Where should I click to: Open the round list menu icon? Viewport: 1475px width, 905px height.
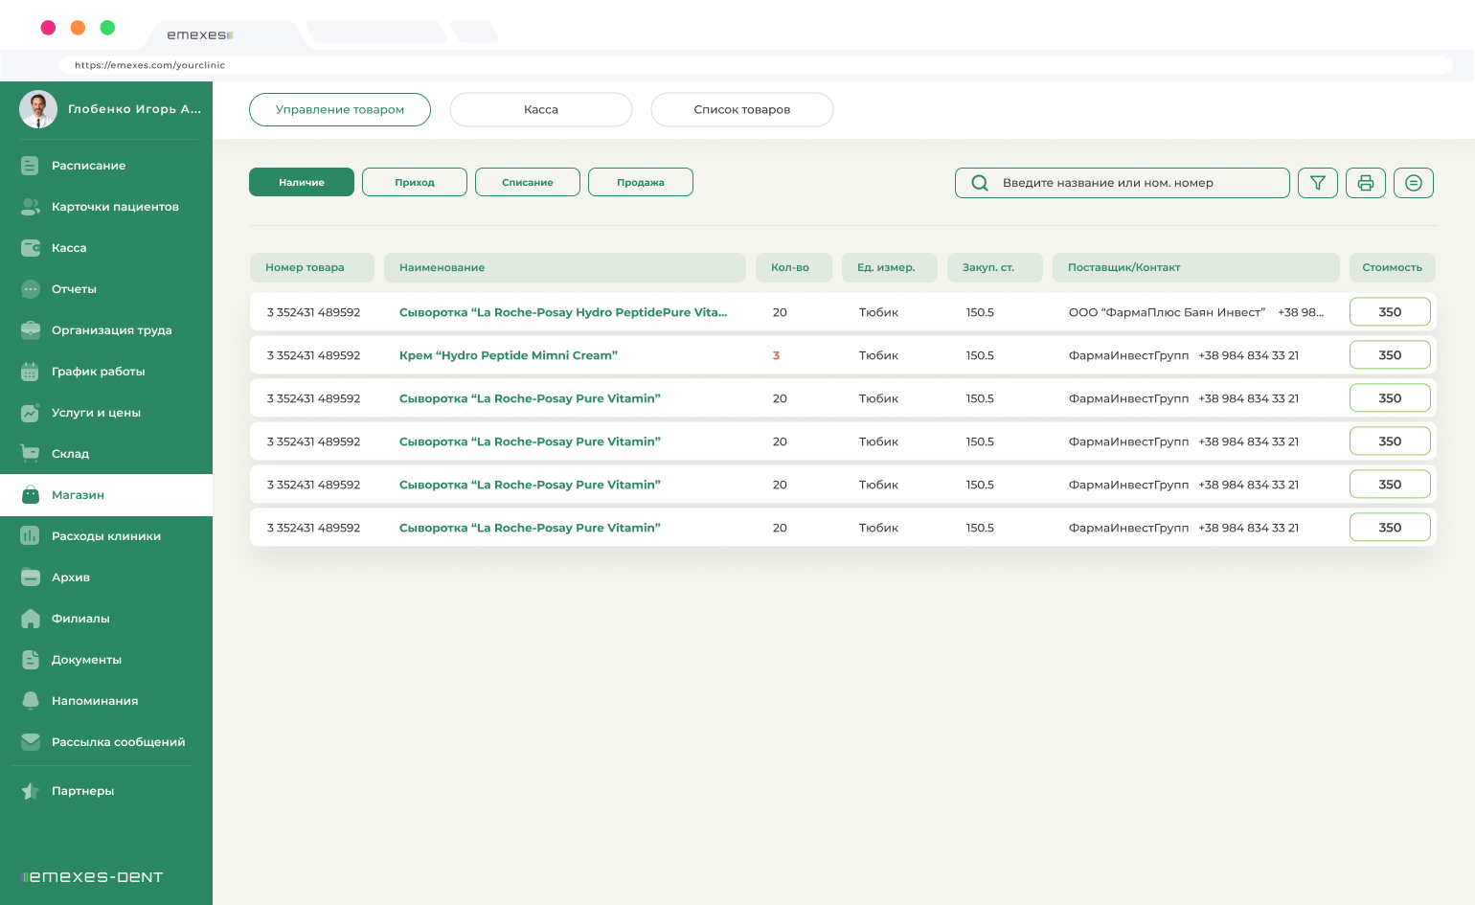(x=1414, y=183)
